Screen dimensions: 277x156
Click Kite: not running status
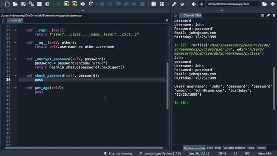point(118,153)
